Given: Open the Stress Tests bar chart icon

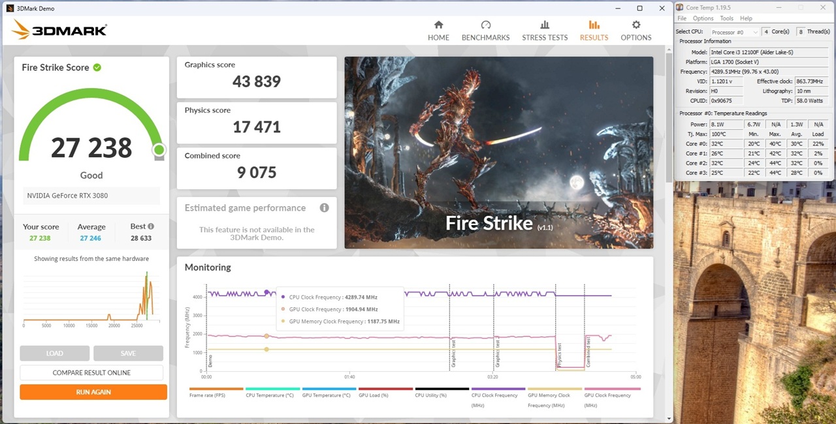Looking at the screenshot, I should coord(545,25).
